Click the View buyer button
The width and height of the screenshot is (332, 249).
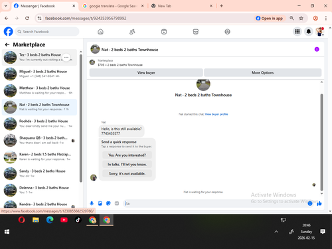click(146, 72)
